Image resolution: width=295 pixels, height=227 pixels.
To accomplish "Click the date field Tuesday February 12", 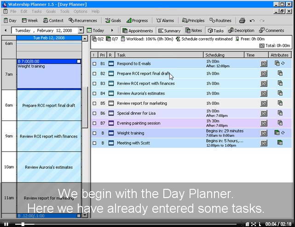I will 45,30.
